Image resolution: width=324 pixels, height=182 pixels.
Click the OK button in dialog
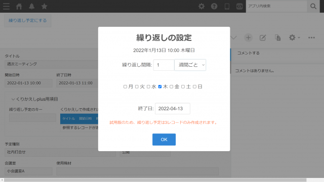click(x=164, y=140)
